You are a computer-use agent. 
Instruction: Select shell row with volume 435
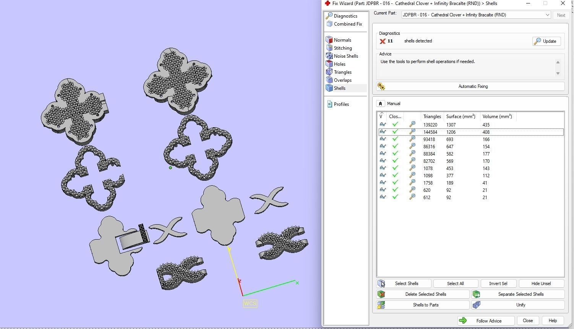pos(470,125)
